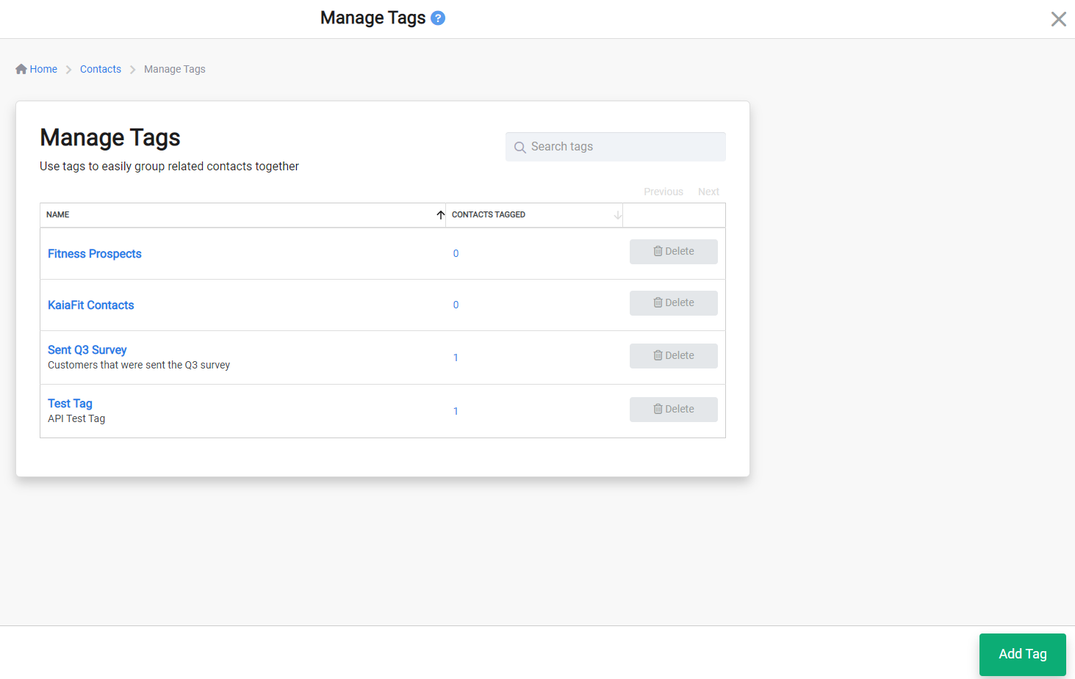
Task: Click the 'API Test Tag' description
Action: click(x=76, y=419)
